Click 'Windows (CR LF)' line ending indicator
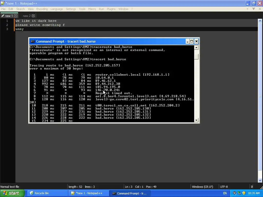The height and width of the screenshot is (197, 263). 202,187
